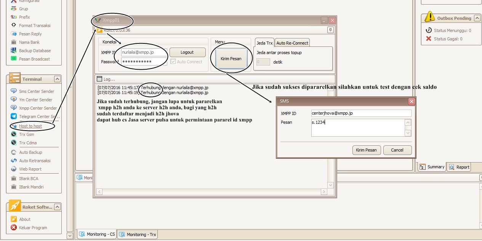Select the Prefix 123 icon
This screenshot has width=482, height=241.
pyautogui.click(x=14, y=17)
